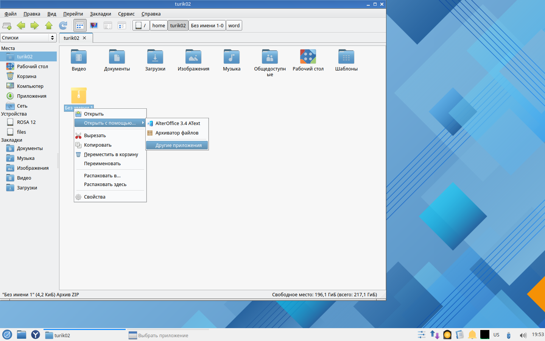The height and width of the screenshot is (341, 545).
Task: Select Архиватор файлов in the submenu
Action: click(177, 133)
